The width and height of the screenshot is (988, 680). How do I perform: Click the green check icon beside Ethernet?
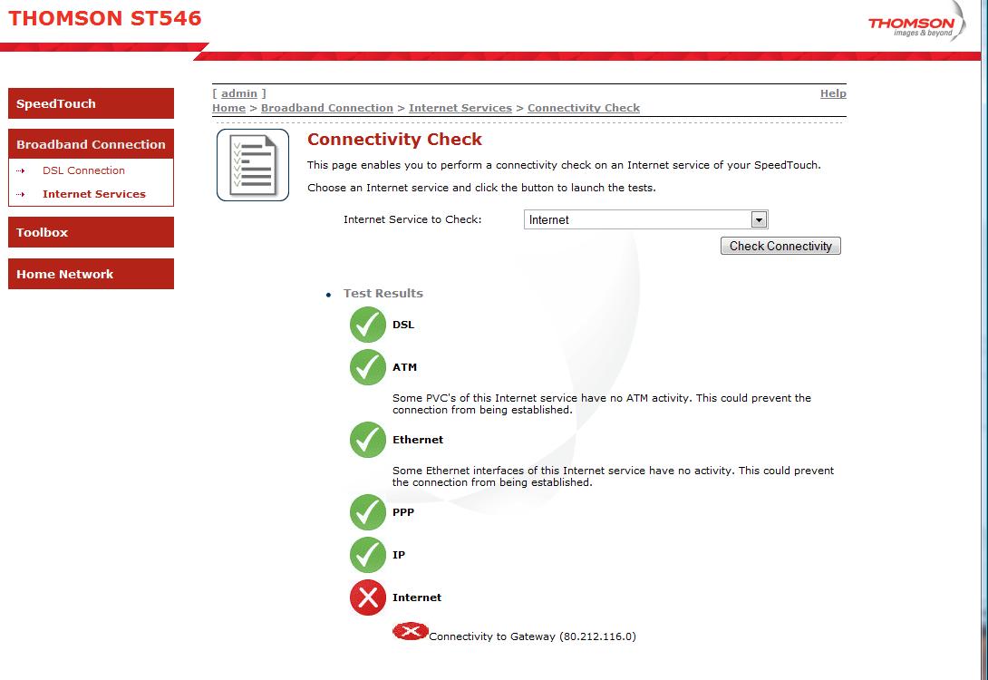click(x=368, y=439)
